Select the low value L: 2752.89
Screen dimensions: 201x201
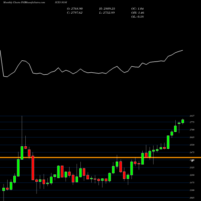click(x=107, y=13)
